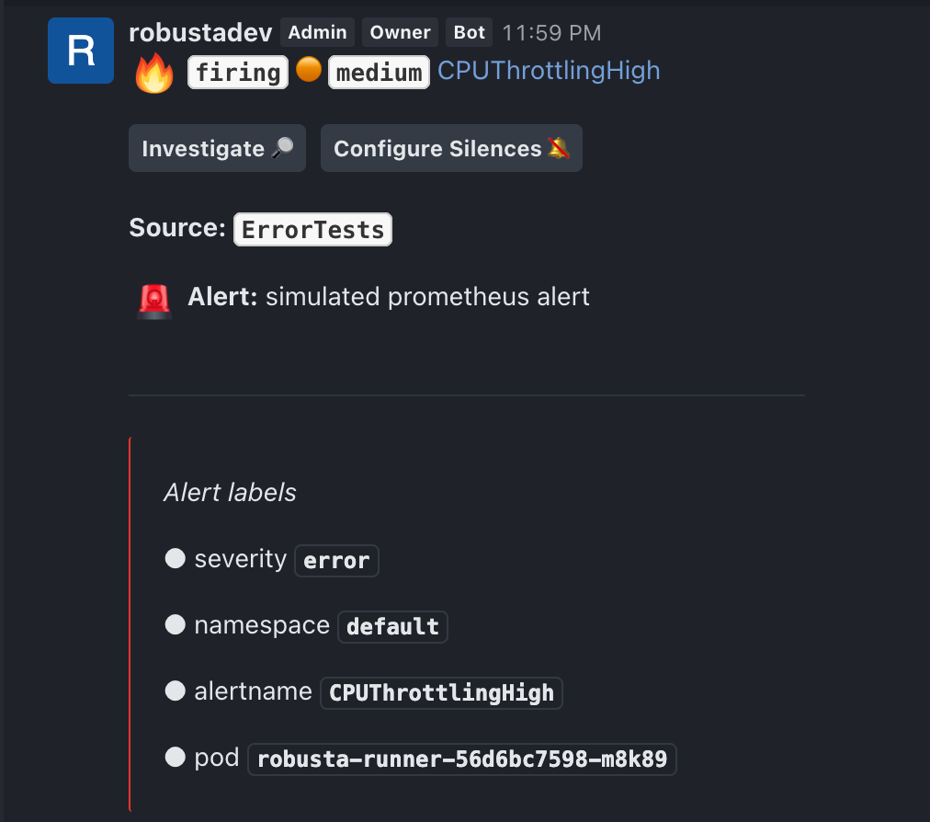Image resolution: width=930 pixels, height=822 pixels.
Task: Click the Admin role badge
Action: click(x=317, y=32)
